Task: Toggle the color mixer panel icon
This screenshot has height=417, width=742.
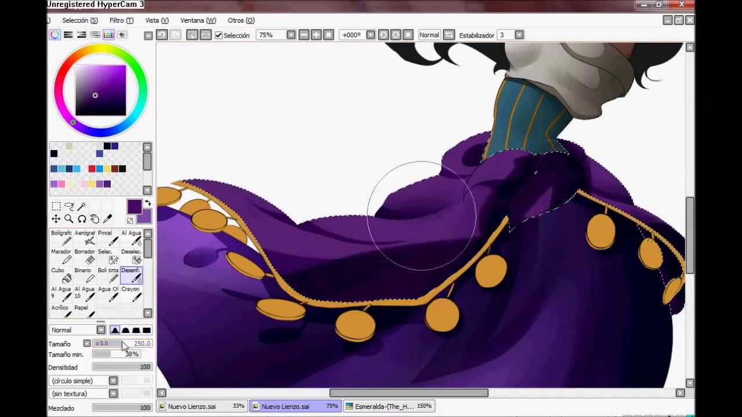Action: point(95,35)
